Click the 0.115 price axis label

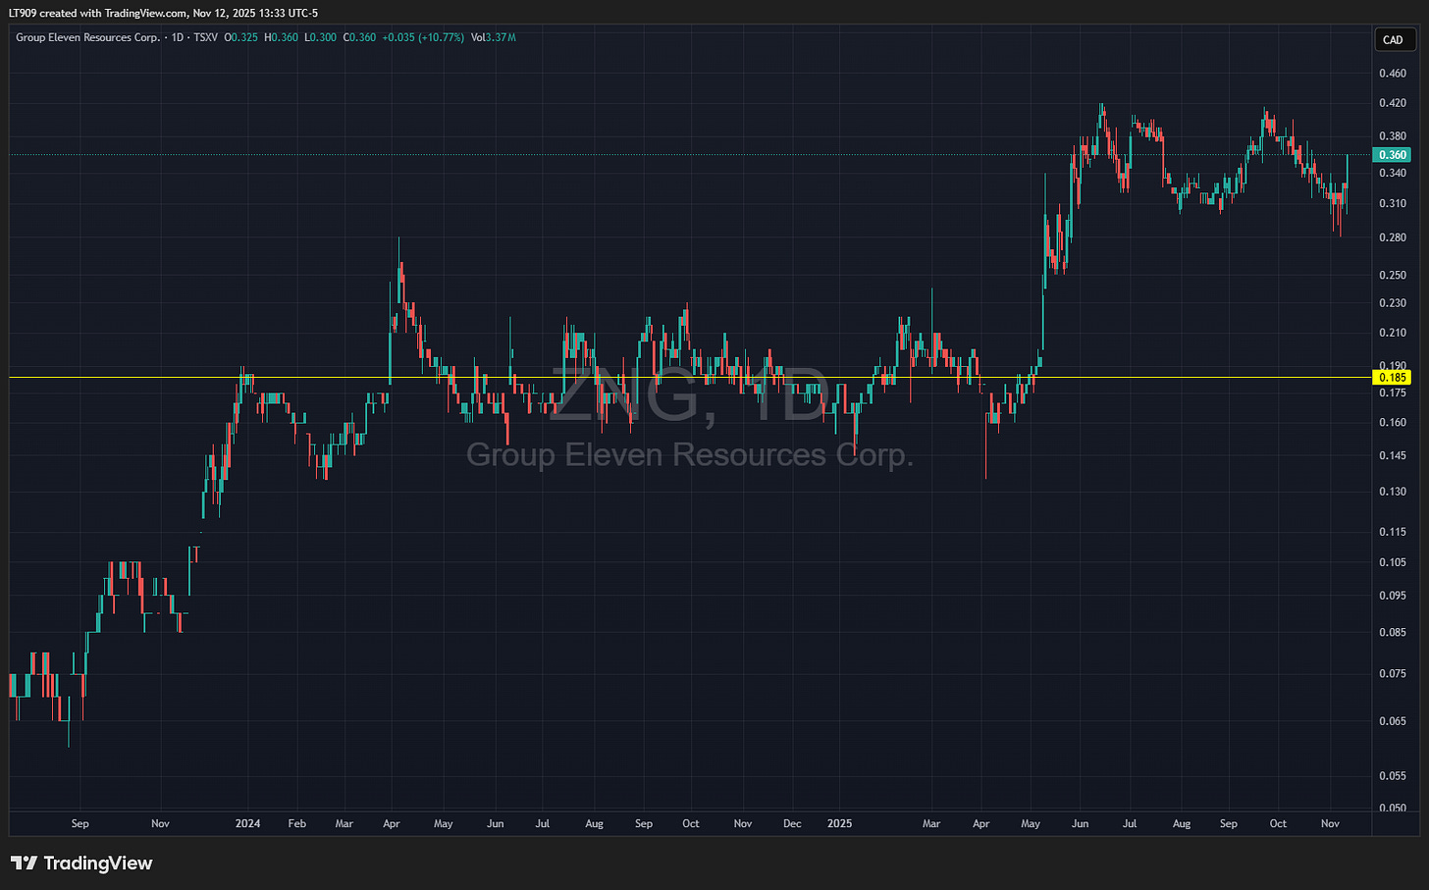click(x=1393, y=532)
